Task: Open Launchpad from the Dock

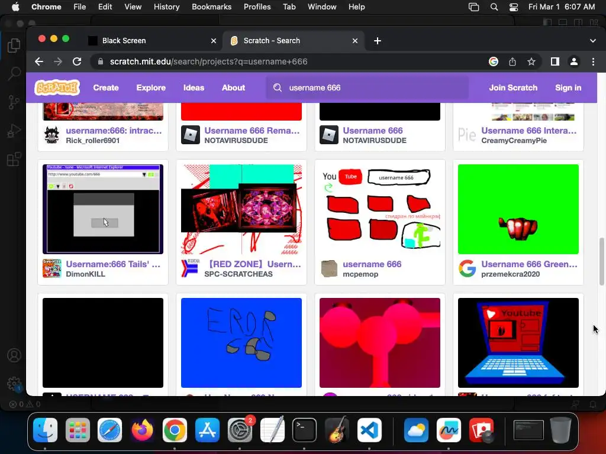Action: [78, 430]
